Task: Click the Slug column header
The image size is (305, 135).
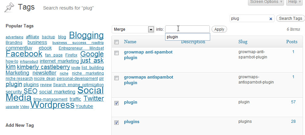Action: [243, 42]
